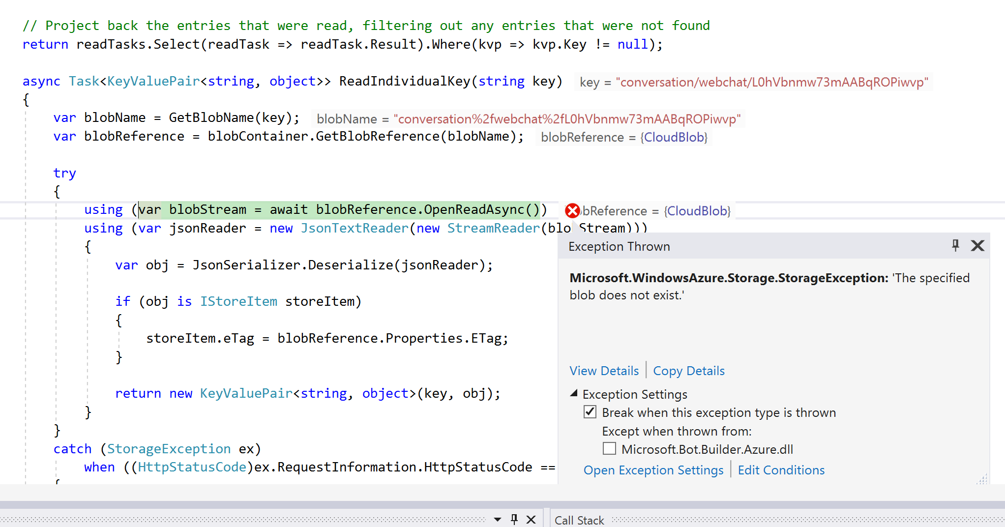Open Exception Settings link
The height and width of the screenshot is (527, 1005).
point(653,470)
